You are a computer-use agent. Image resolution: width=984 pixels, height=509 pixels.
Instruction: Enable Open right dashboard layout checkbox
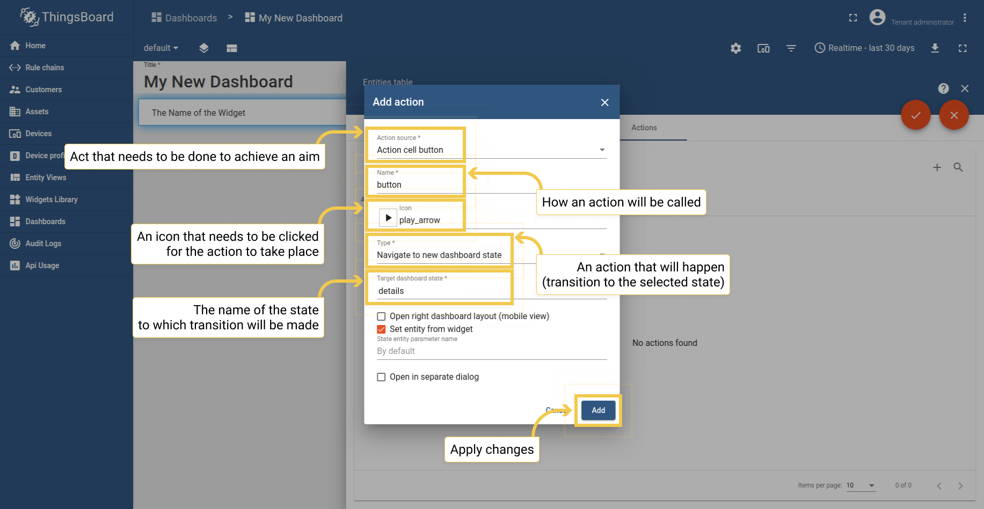point(381,316)
